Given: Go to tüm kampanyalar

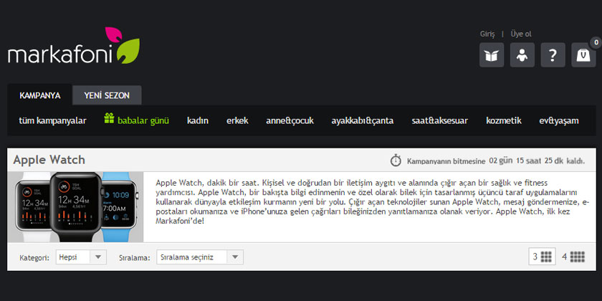Looking at the screenshot, I should coord(52,120).
